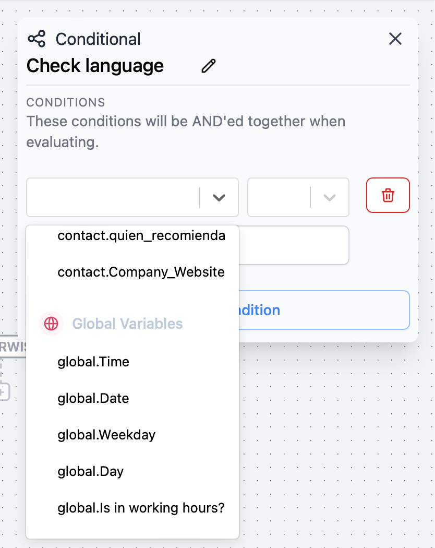This screenshot has height=548, width=435.
Task: Click the pencil icon to rename Check language
Action: click(209, 66)
